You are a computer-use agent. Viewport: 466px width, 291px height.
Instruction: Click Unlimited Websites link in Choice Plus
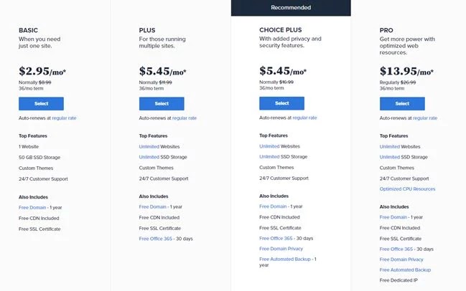coord(269,146)
